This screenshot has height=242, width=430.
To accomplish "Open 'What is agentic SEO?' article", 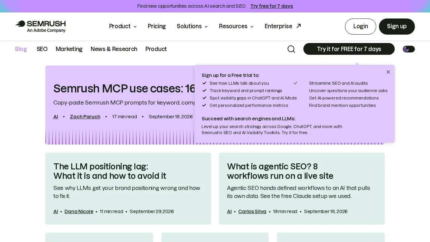I will [x=280, y=171].
